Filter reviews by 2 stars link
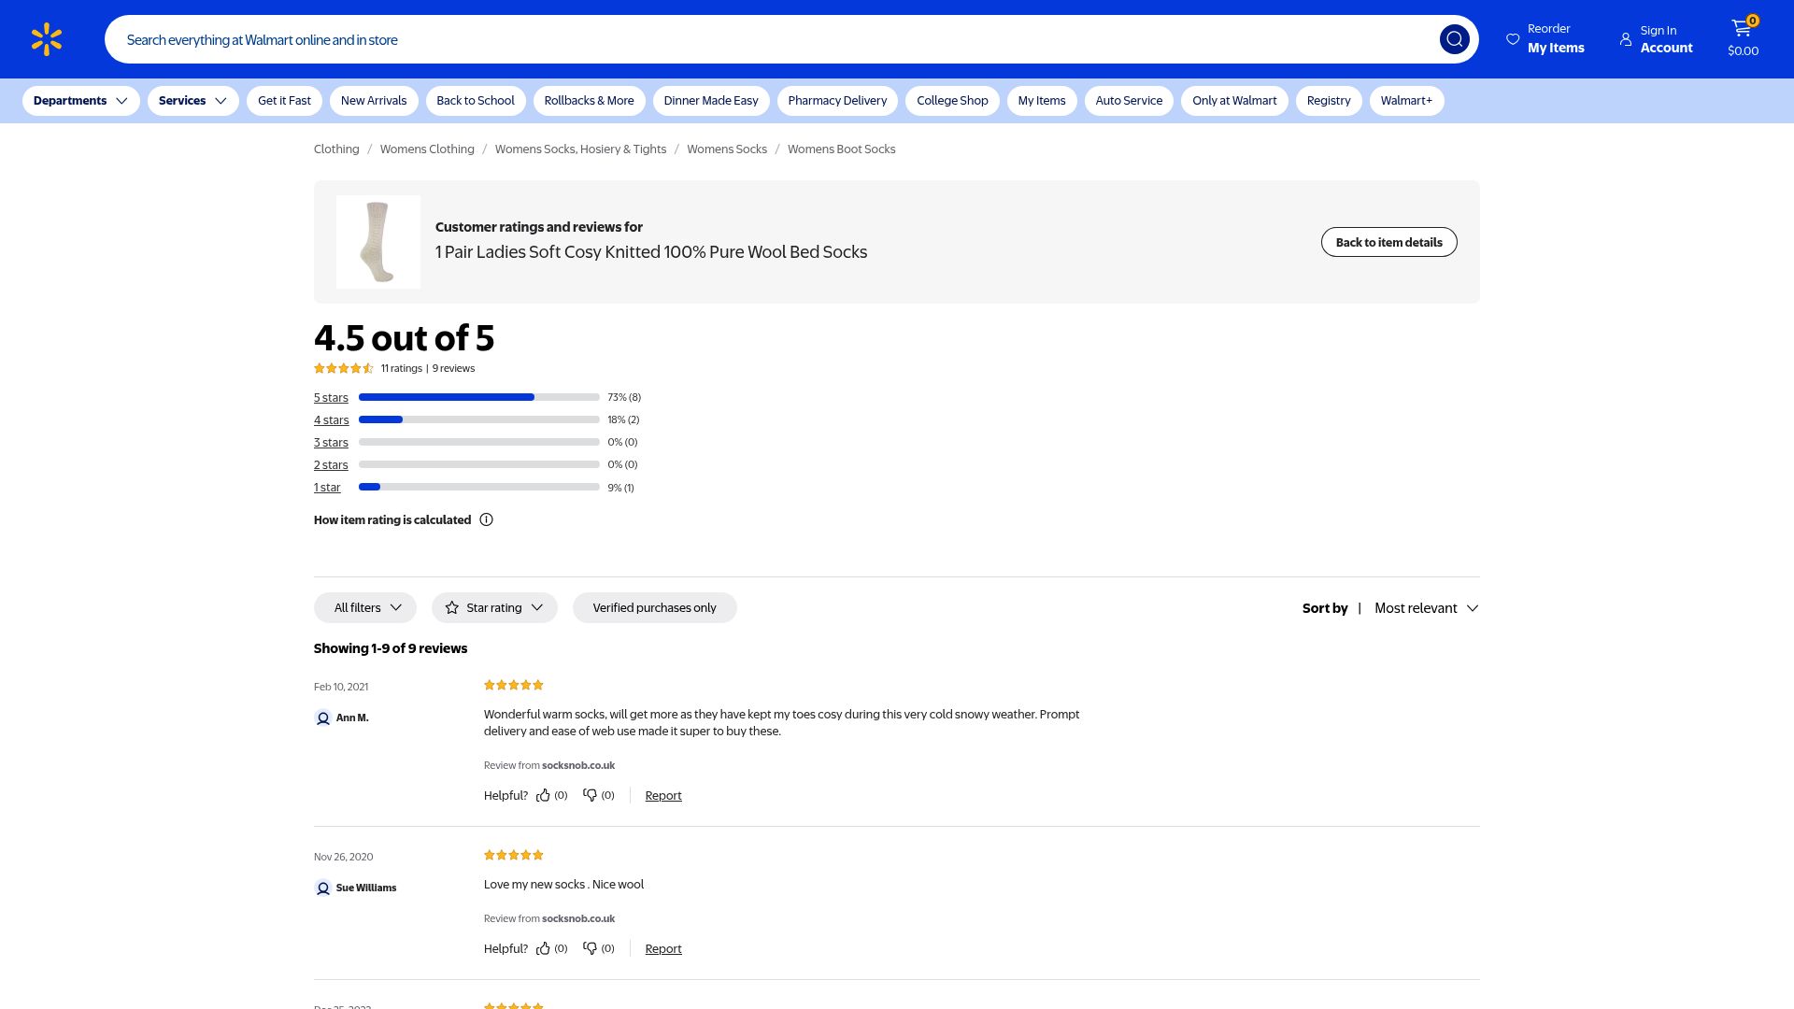The width and height of the screenshot is (1794, 1009). 331,465
